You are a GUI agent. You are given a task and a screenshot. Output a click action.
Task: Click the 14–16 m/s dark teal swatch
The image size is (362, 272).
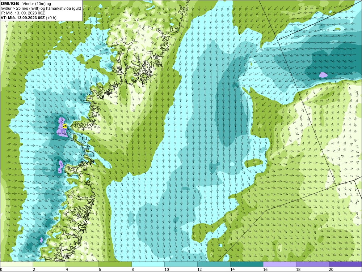[x=247, y=264]
